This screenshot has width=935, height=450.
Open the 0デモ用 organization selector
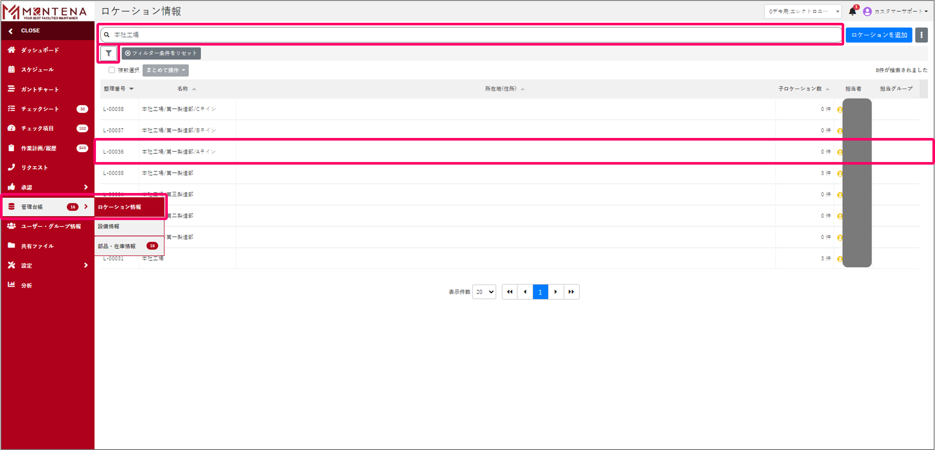point(802,12)
